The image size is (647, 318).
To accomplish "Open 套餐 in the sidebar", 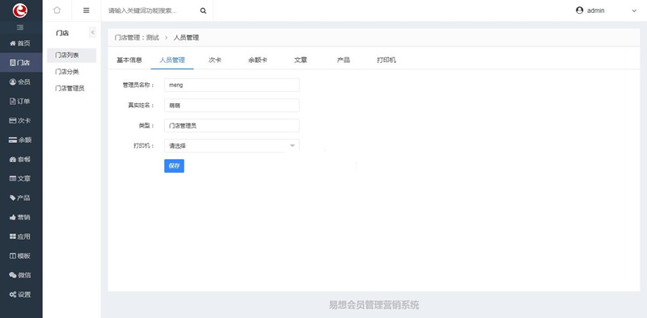I will pos(21,160).
